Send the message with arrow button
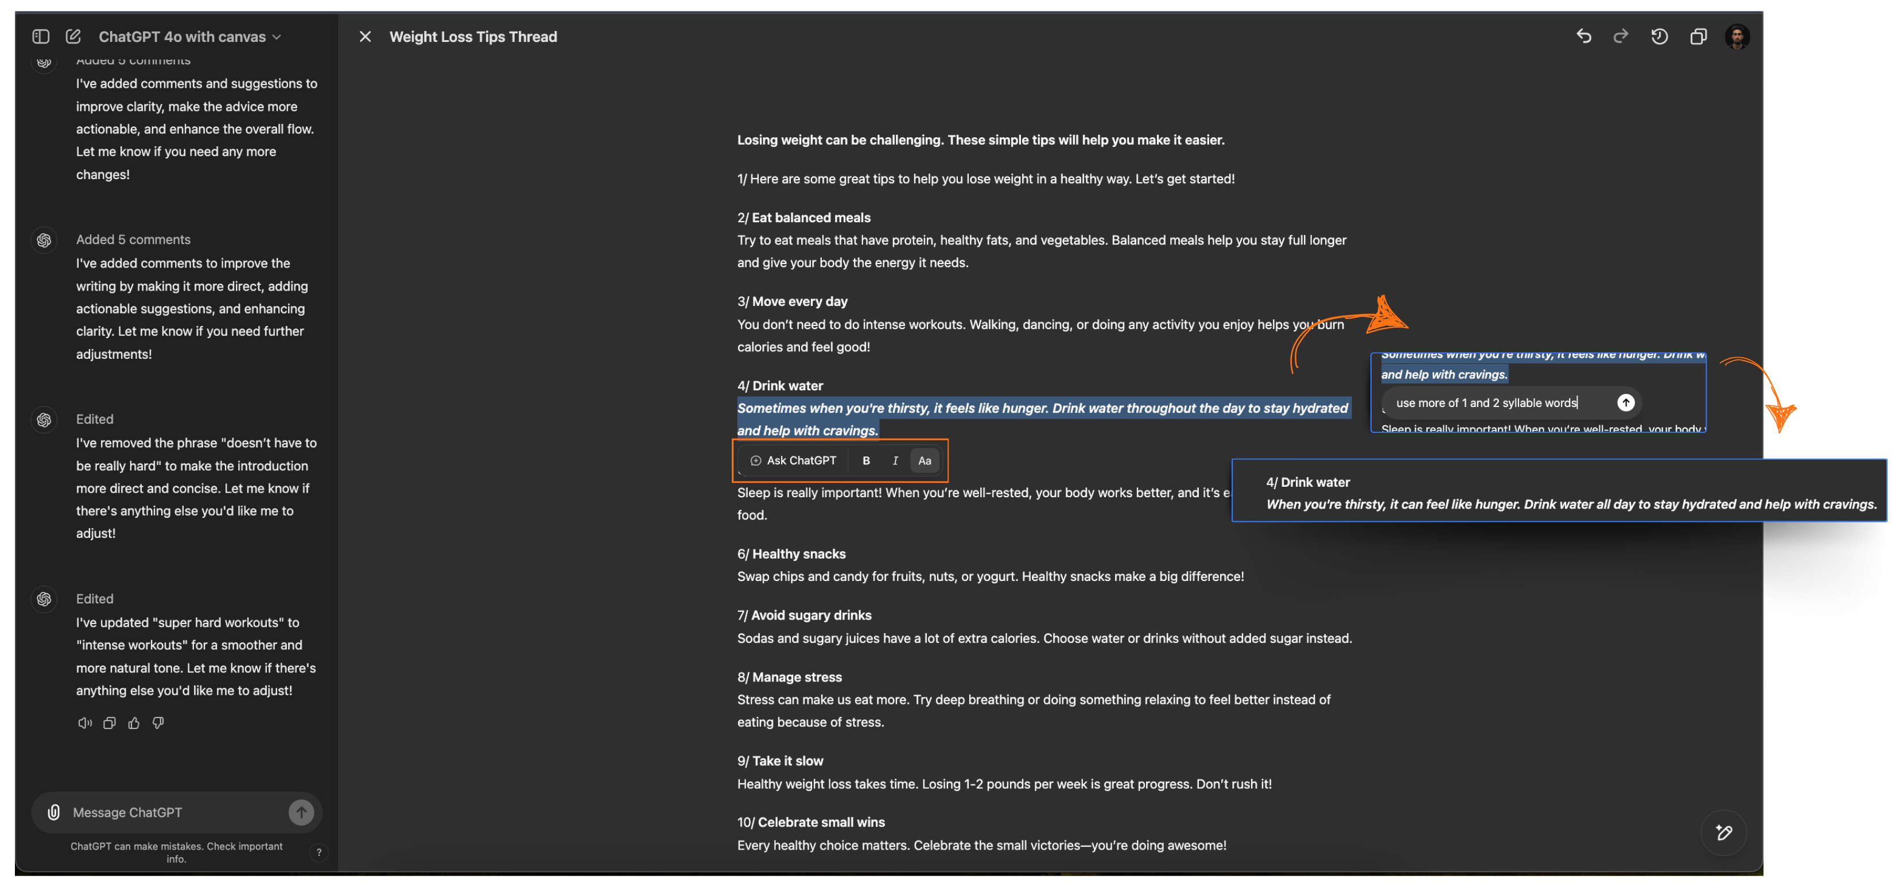 pyautogui.click(x=301, y=812)
